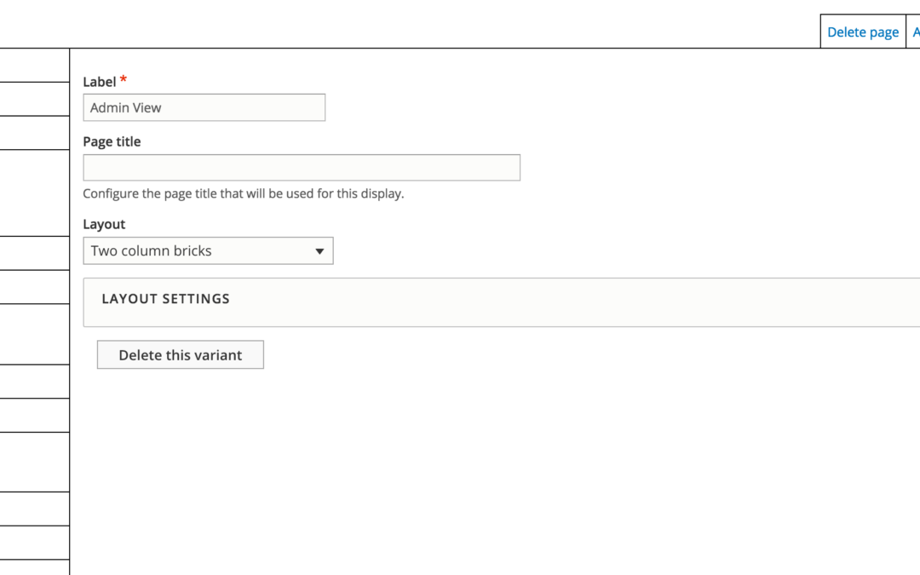Open the Two column bricks layout dropdown
Viewport: 920px width, 575px height.
196,251
